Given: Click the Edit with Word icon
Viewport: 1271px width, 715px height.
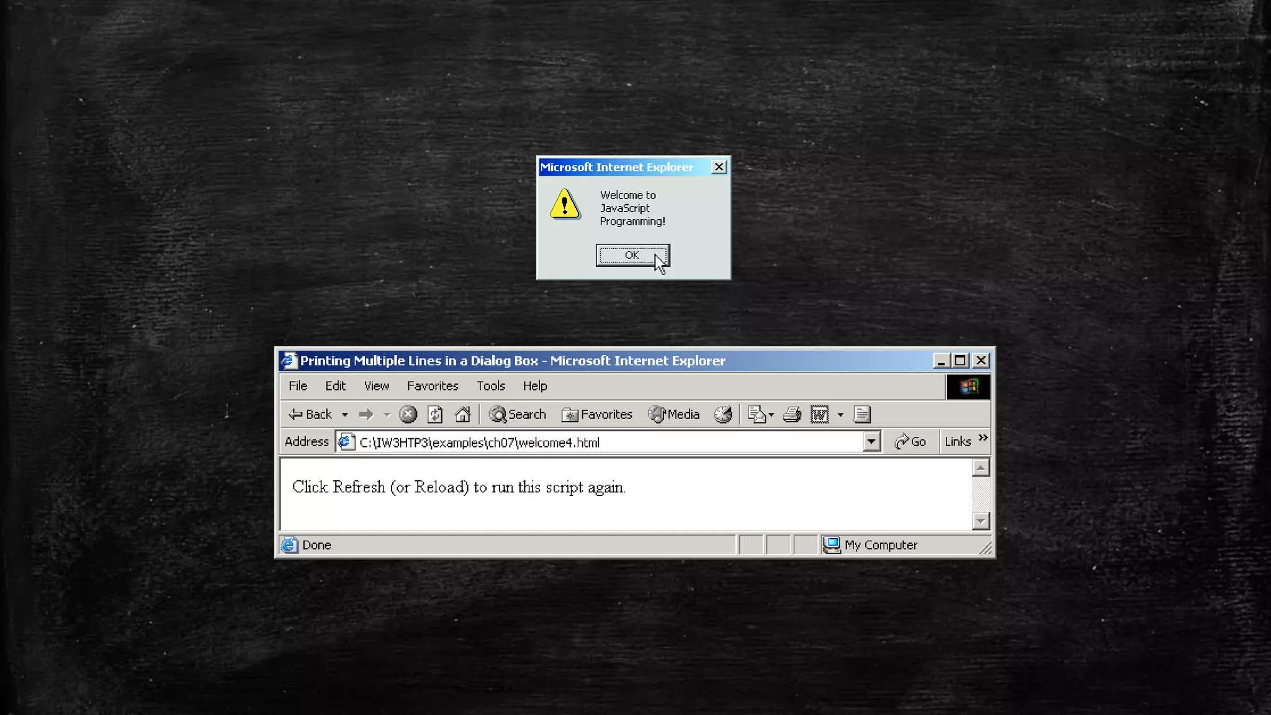Looking at the screenshot, I should click(x=819, y=415).
